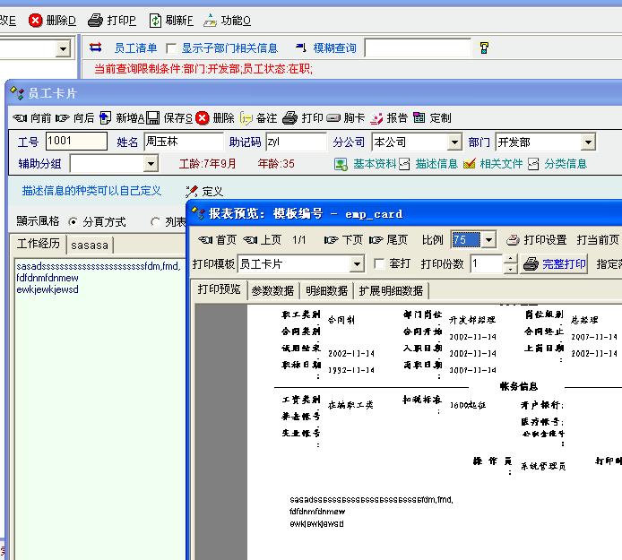Click the 胸卡 (Badge) toolbar icon
Image resolution: width=622 pixels, height=560 pixels.
(x=333, y=118)
